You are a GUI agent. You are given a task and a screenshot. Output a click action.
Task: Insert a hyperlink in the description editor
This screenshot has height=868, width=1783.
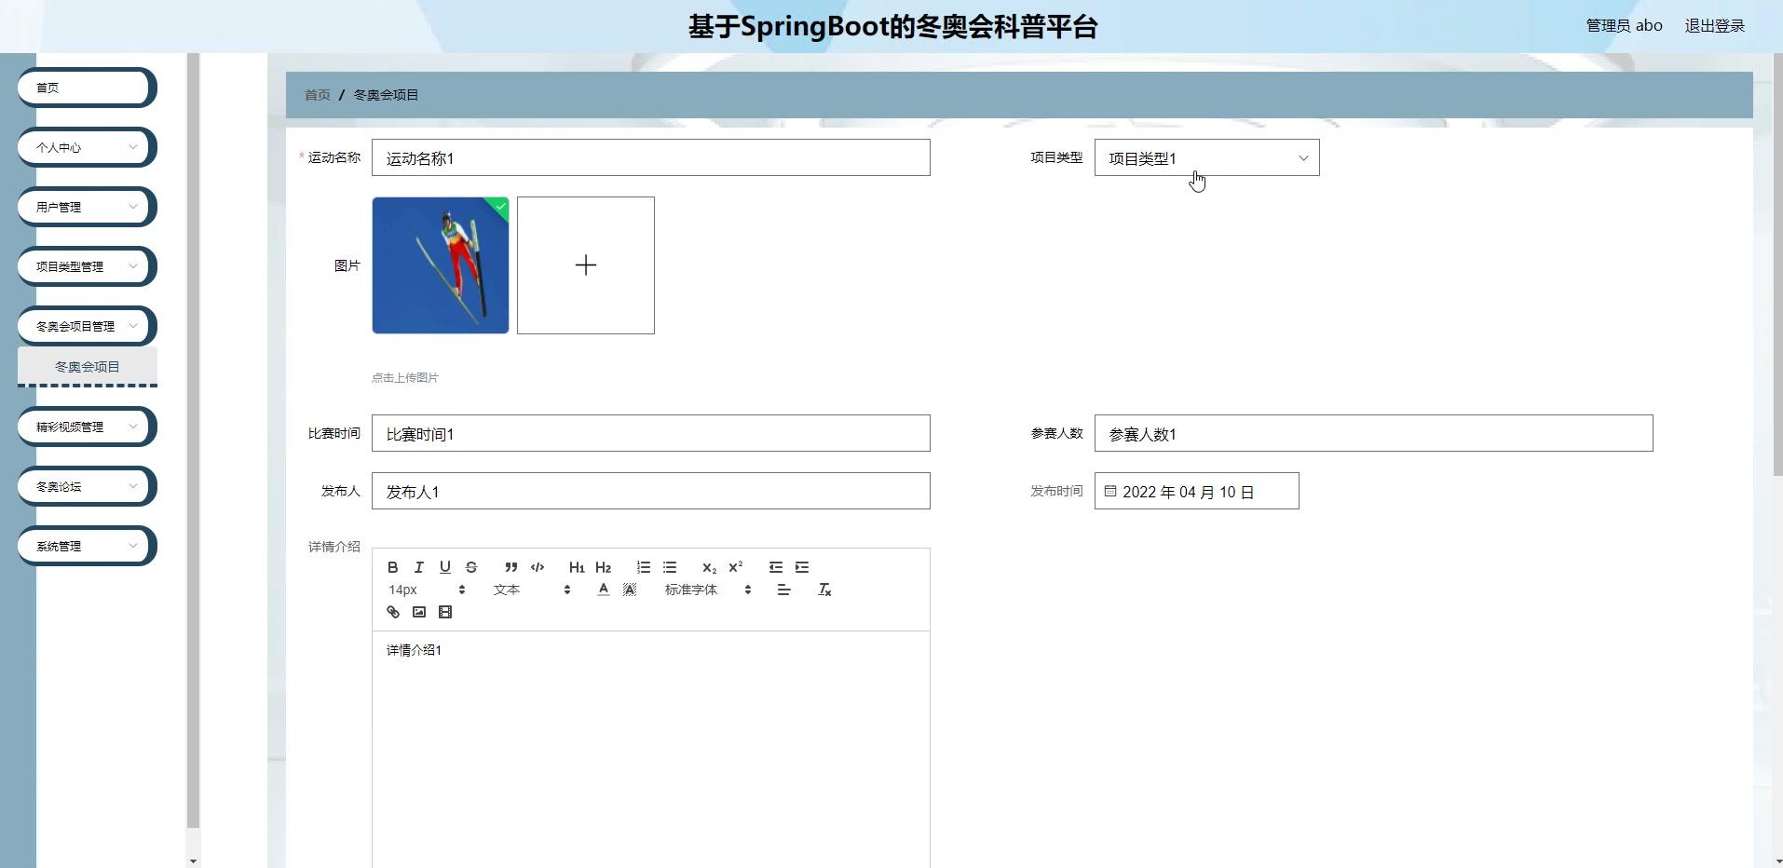pyautogui.click(x=391, y=612)
